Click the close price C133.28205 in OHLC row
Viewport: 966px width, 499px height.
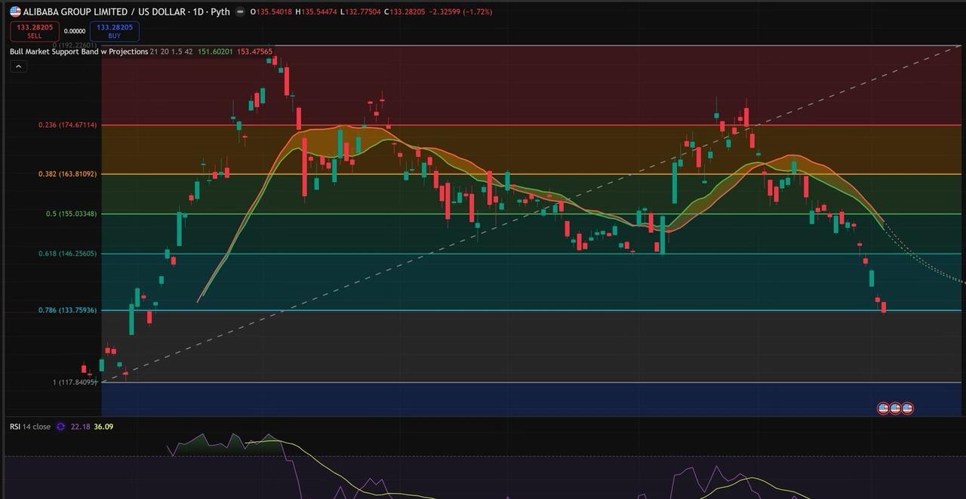coord(404,12)
